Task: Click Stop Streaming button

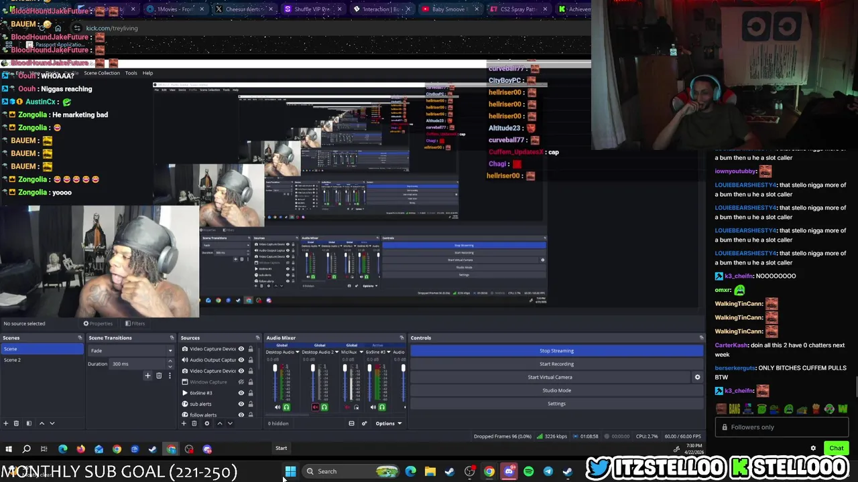Action: pos(556,351)
